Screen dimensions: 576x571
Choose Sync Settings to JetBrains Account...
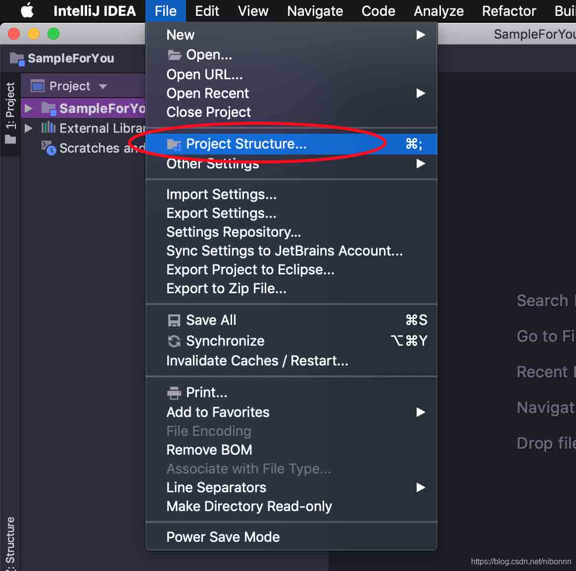pos(291,251)
